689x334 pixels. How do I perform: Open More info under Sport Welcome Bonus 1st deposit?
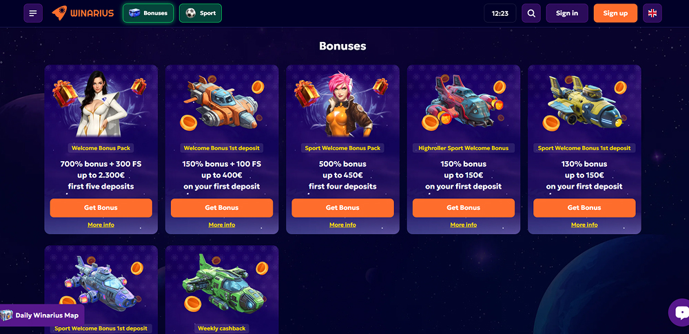[584, 225]
